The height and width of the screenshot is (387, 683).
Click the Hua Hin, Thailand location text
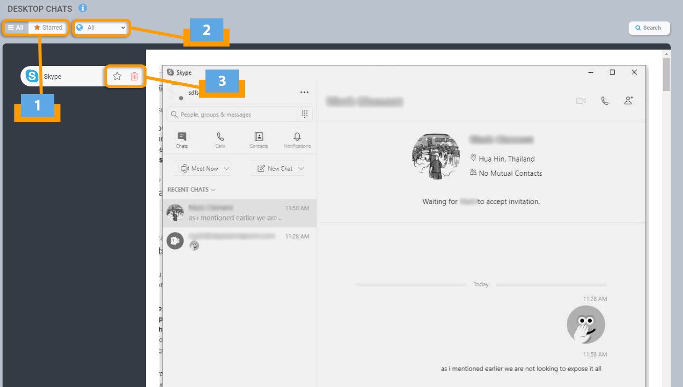click(x=506, y=159)
